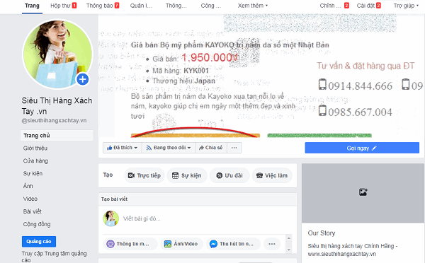Open Sự kiện in the sidebar
This screenshot has height=263, width=425.
[33, 173]
